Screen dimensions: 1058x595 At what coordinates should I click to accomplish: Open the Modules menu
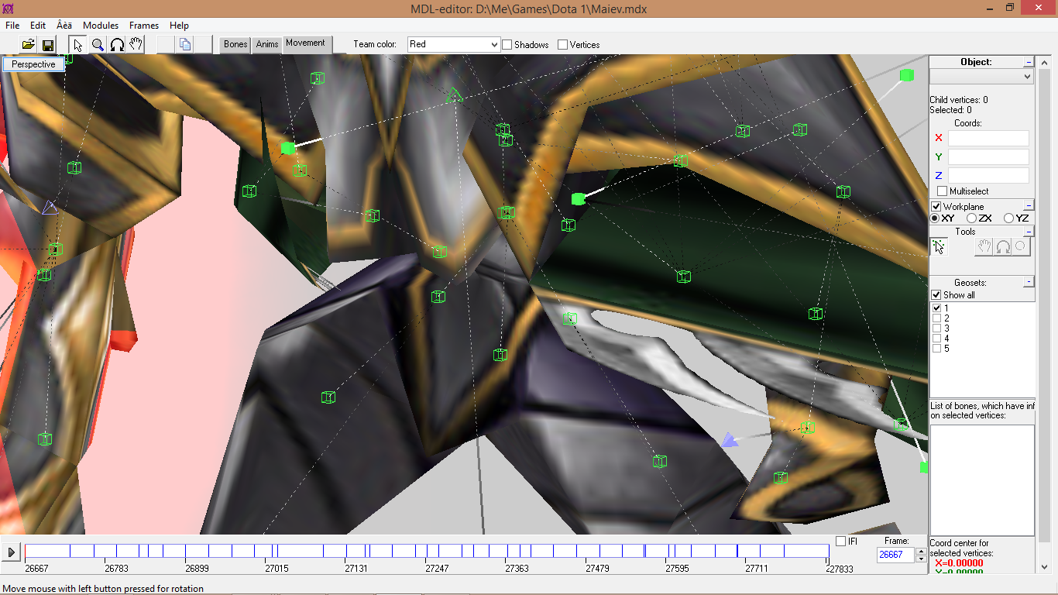coord(101,26)
